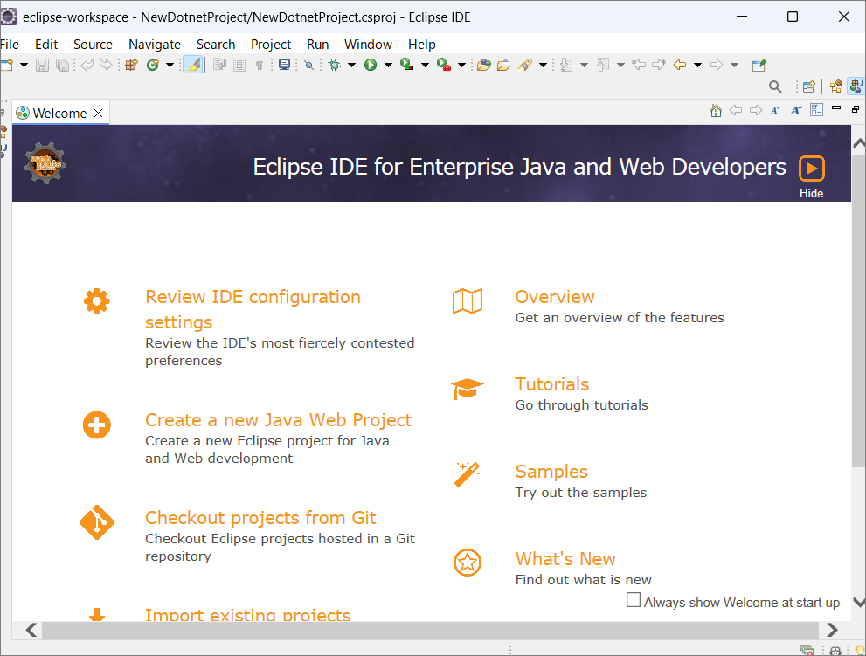Click the New wizard toolbar icon
Screen dimensions: 866x656
click(7, 65)
